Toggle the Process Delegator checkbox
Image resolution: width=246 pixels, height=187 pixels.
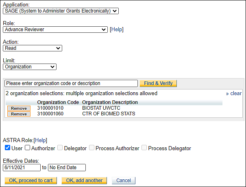144,148
